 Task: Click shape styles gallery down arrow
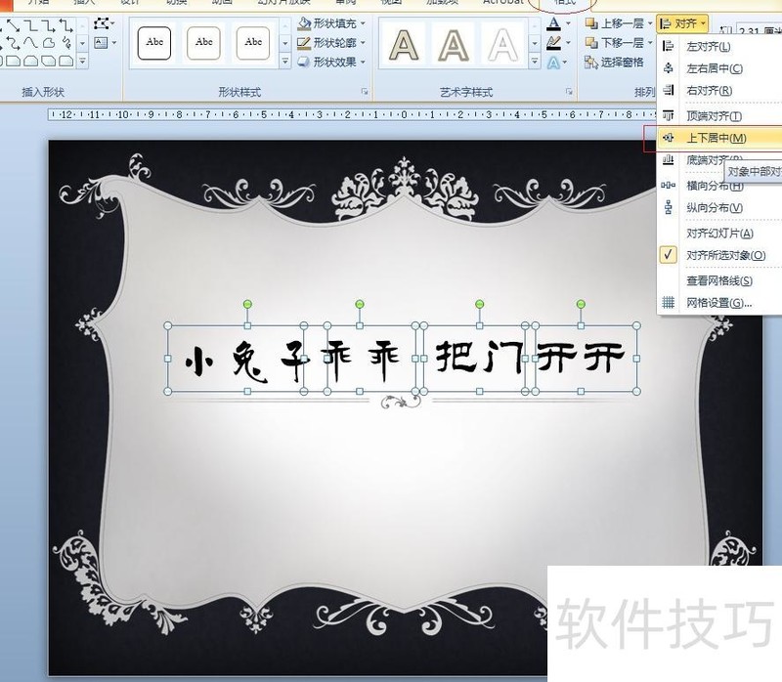[x=284, y=43]
